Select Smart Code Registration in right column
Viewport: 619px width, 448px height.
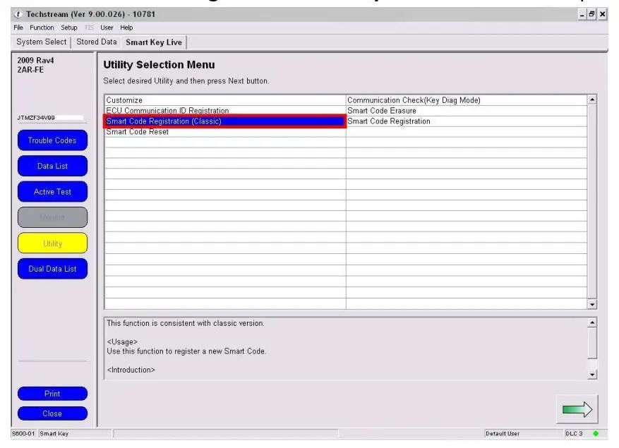(x=467, y=121)
